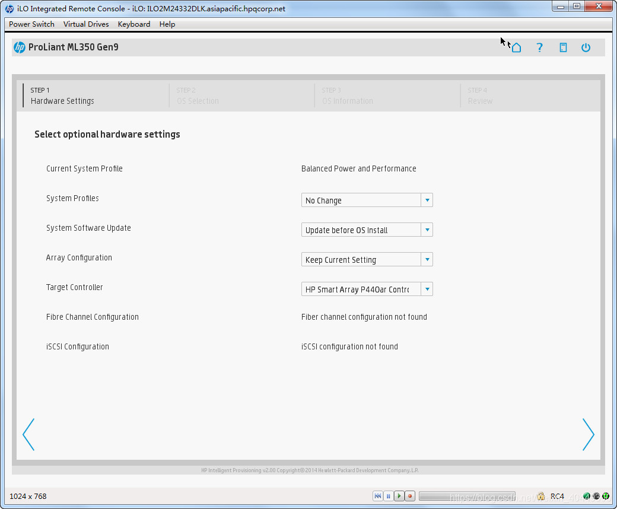This screenshot has height=509, width=617.
Task: Select the Step 2 OS Selection tab
Action: [x=241, y=96]
